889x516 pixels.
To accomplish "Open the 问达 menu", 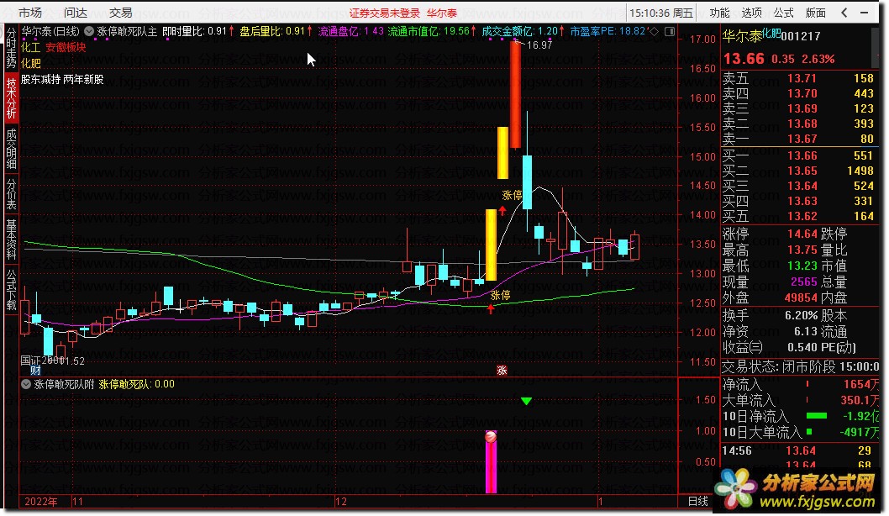I will pyautogui.click(x=76, y=13).
